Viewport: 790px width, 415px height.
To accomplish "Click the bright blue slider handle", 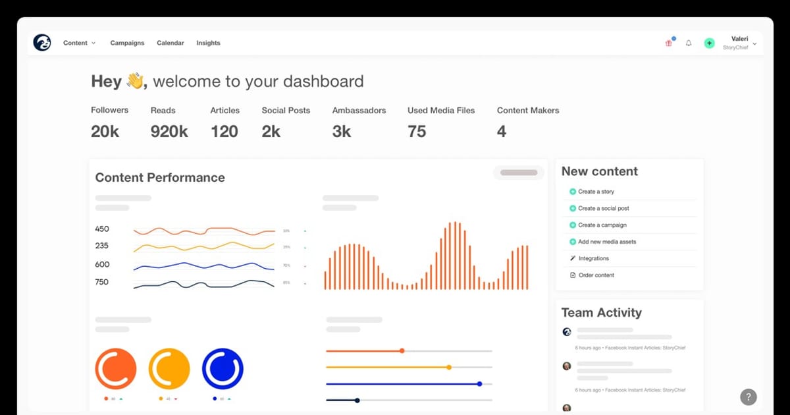I will pyautogui.click(x=479, y=383).
